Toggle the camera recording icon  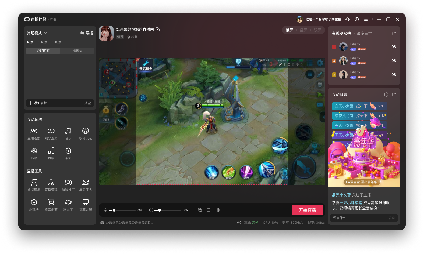[209, 210]
